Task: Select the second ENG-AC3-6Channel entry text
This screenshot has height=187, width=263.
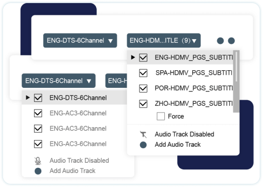Action: click(x=78, y=129)
